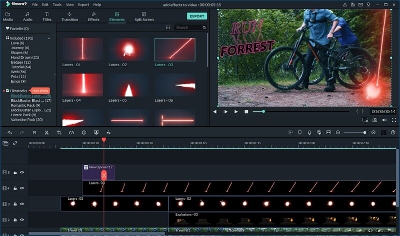The height and width of the screenshot is (236, 400).
Task: Click the Snapshot camera icon
Action: pyautogui.click(x=374, y=120)
